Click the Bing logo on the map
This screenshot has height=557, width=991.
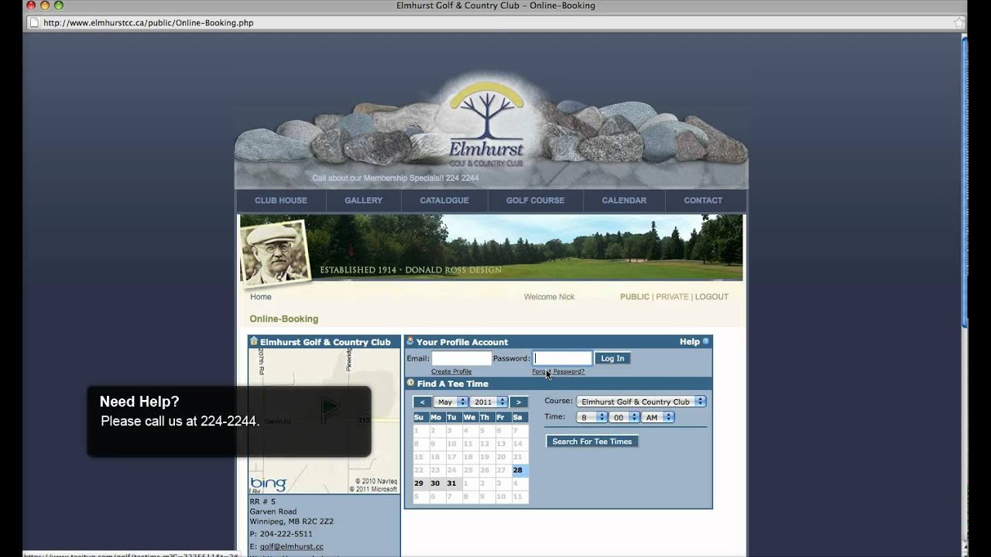click(x=269, y=484)
